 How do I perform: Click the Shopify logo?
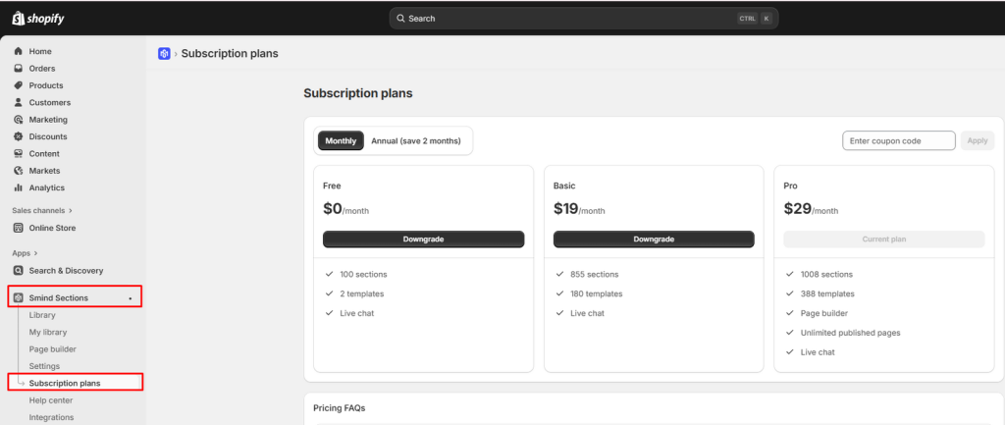38,19
